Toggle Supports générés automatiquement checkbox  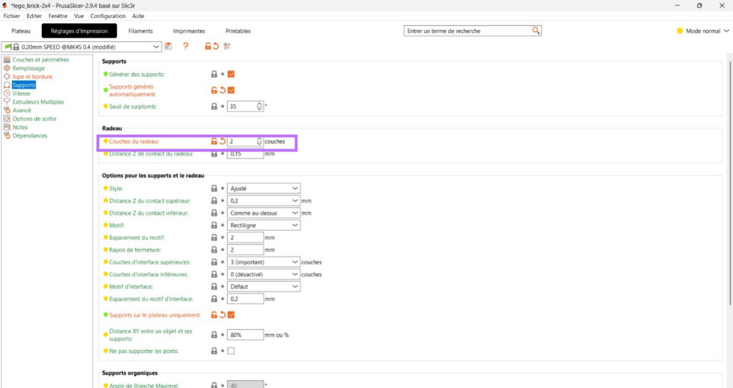231,90
